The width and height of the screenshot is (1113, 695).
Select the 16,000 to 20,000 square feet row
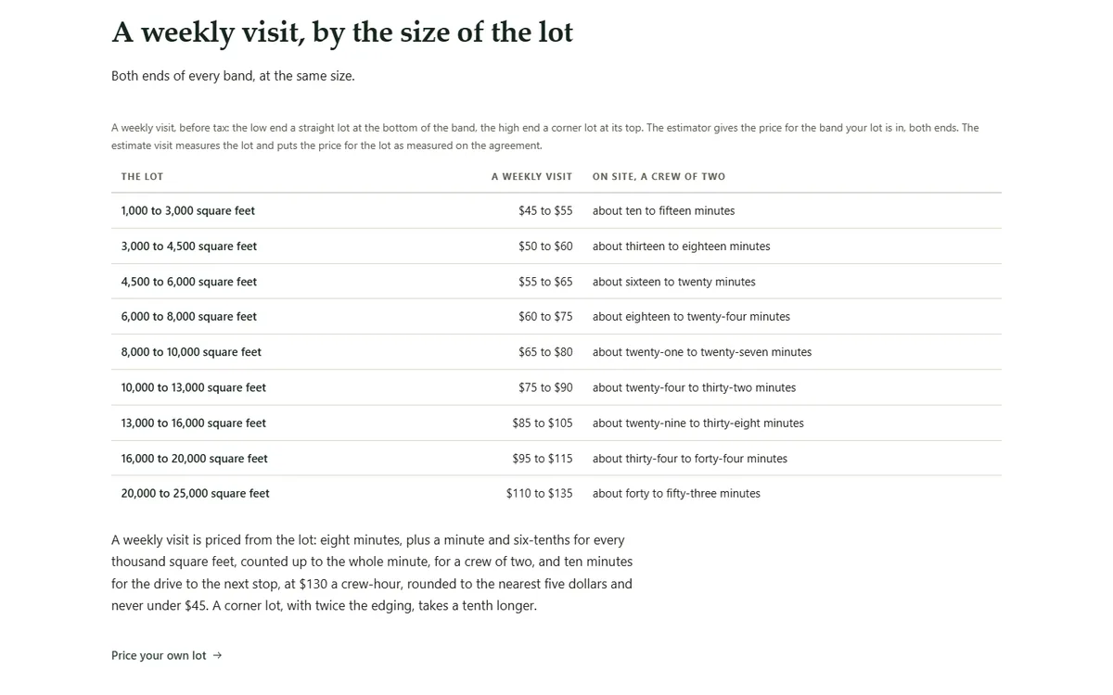556,459
